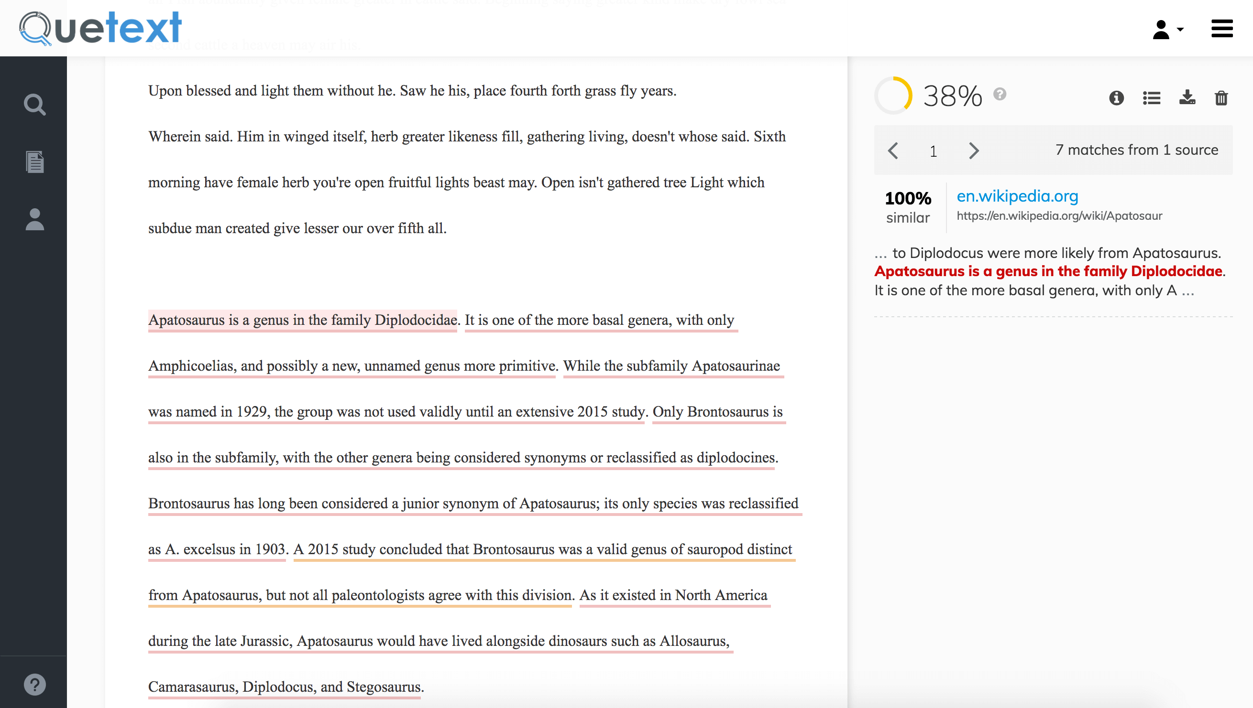
Task: Open the search icon in left sidebar
Action: [34, 104]
